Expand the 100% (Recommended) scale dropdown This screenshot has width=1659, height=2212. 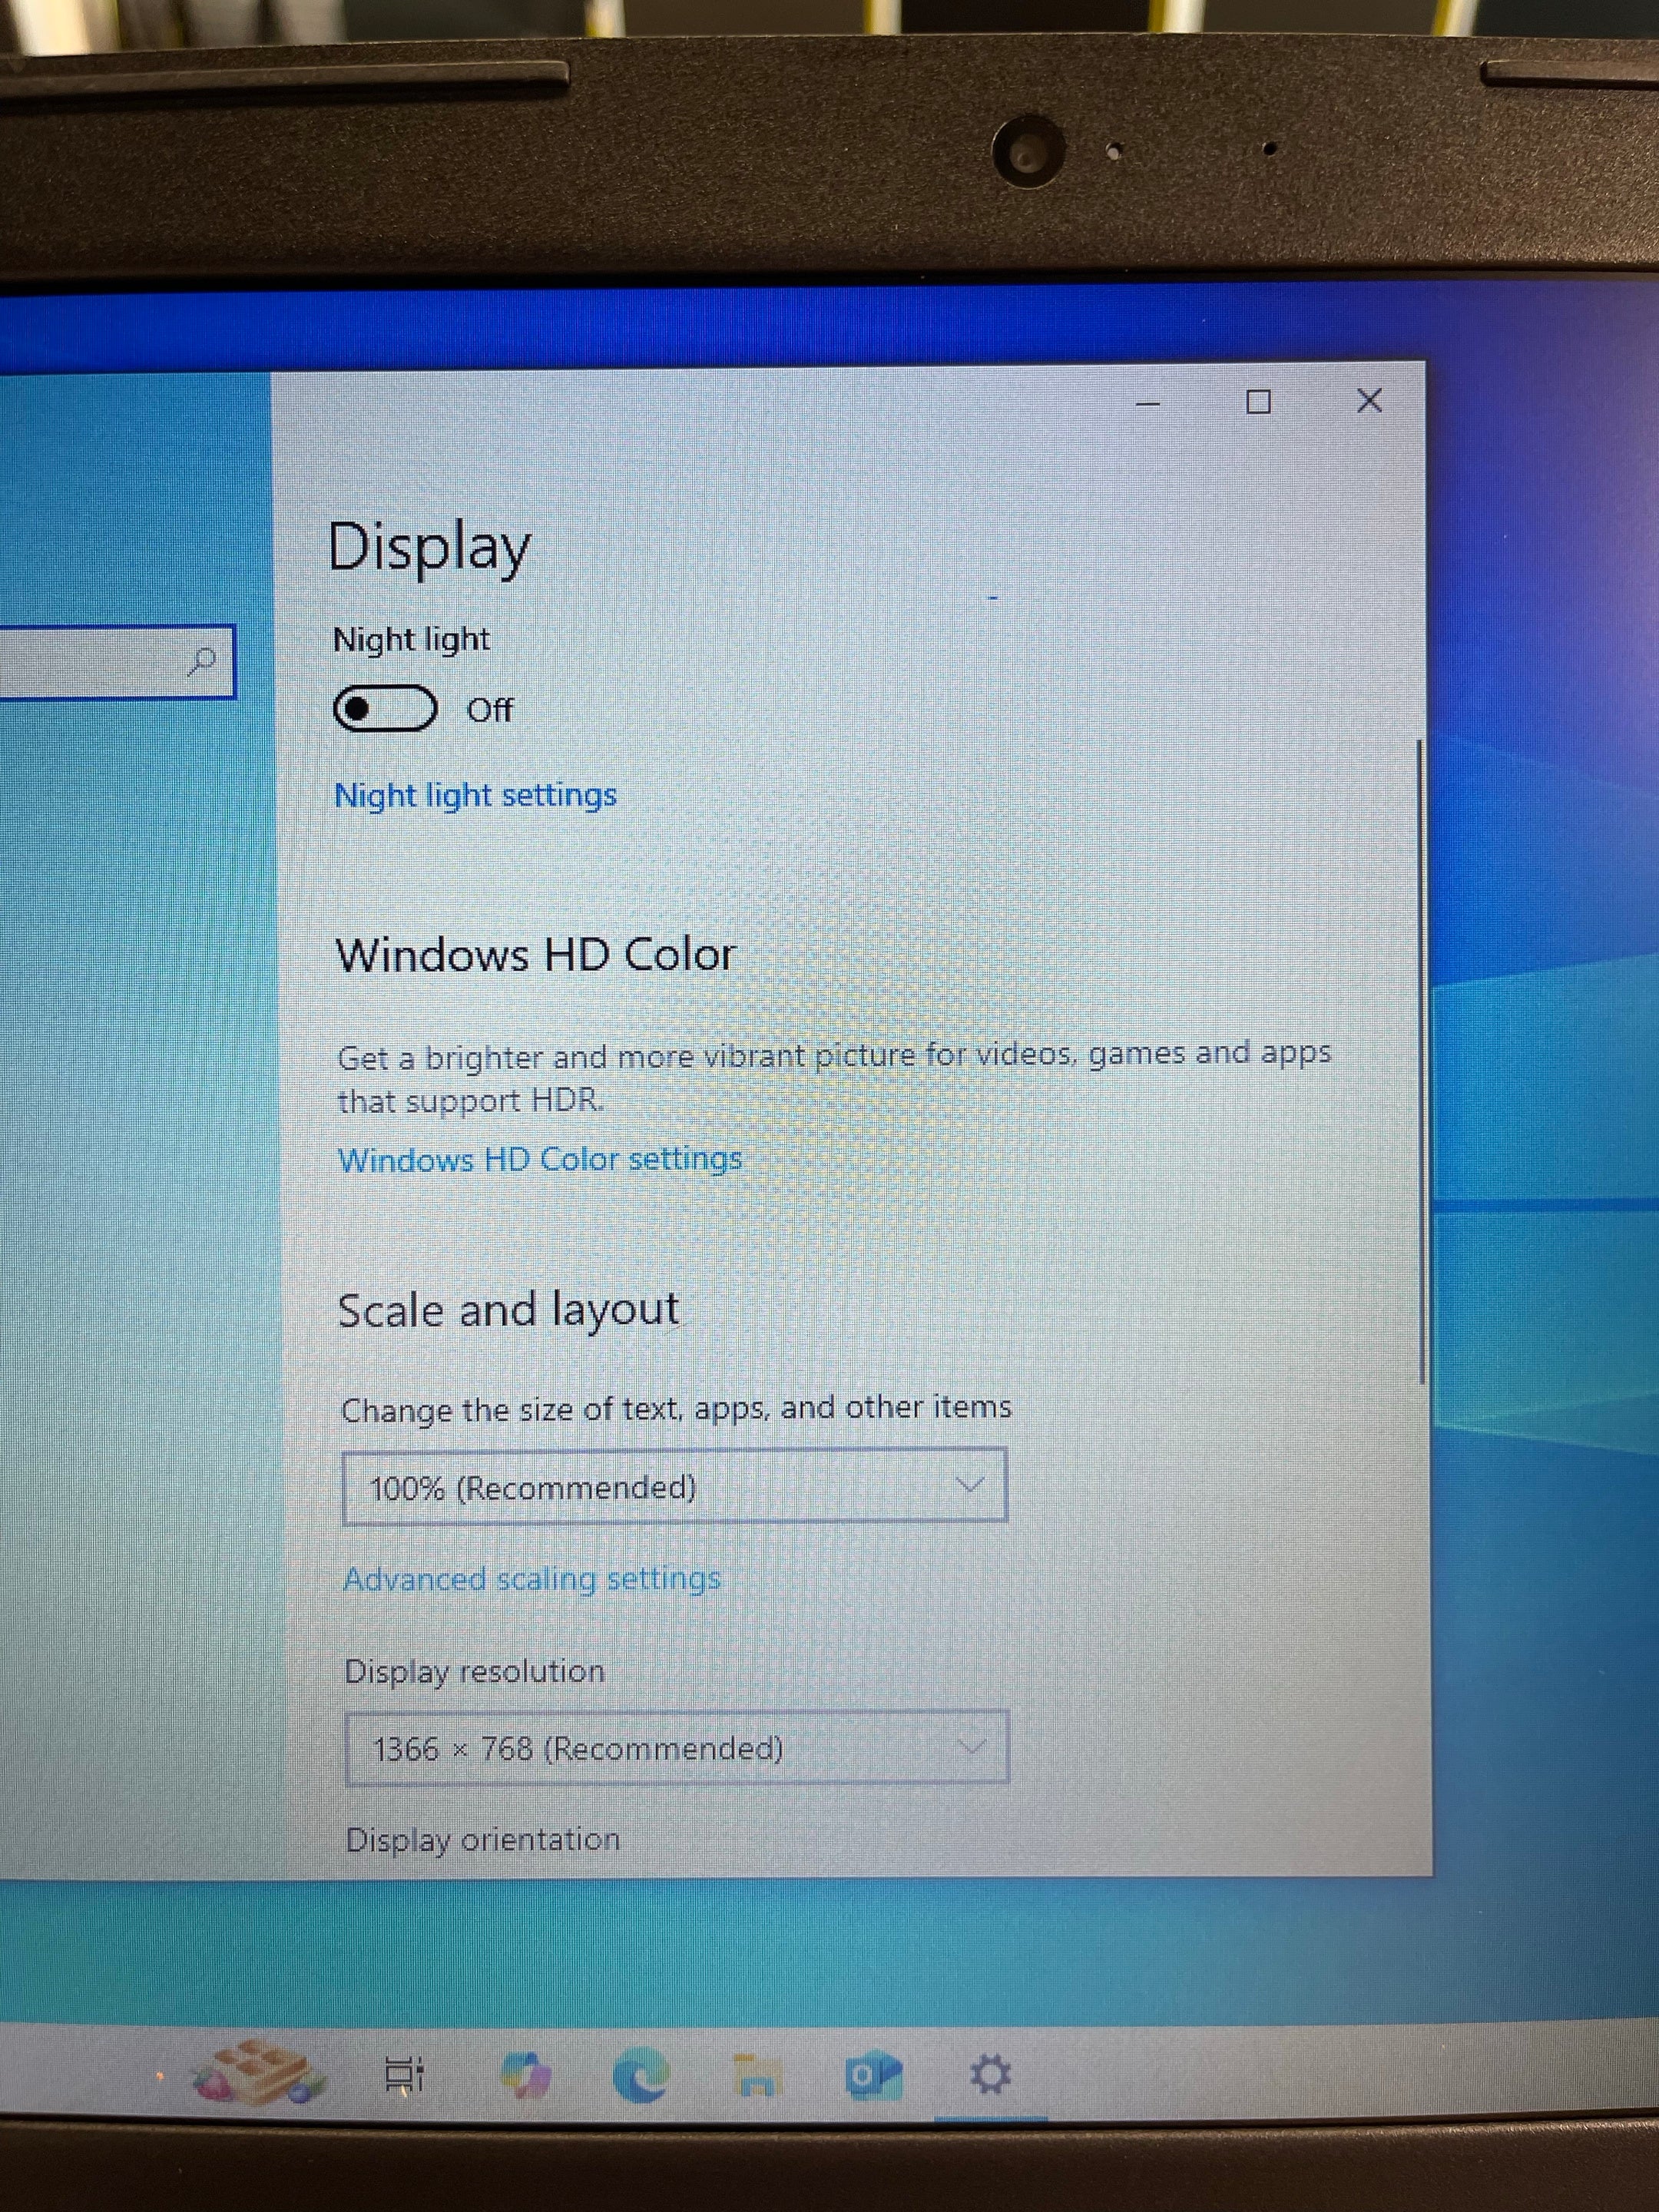tap(675, 1486)
